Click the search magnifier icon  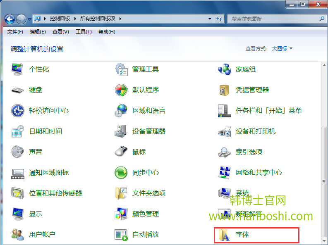click(322, 19)
